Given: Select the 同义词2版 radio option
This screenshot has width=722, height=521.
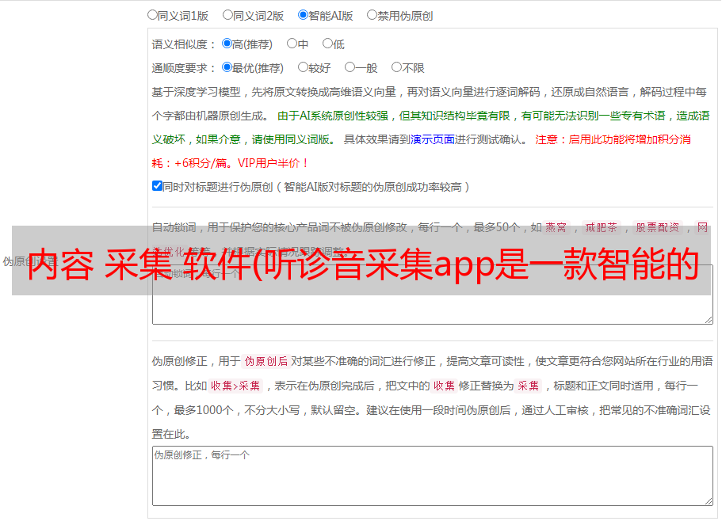Looking at the screenshot, I should 227,15.
